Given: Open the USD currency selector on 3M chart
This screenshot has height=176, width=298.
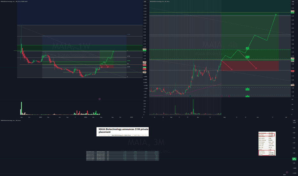Looking at the screenshot, I should tap(294, 120).
